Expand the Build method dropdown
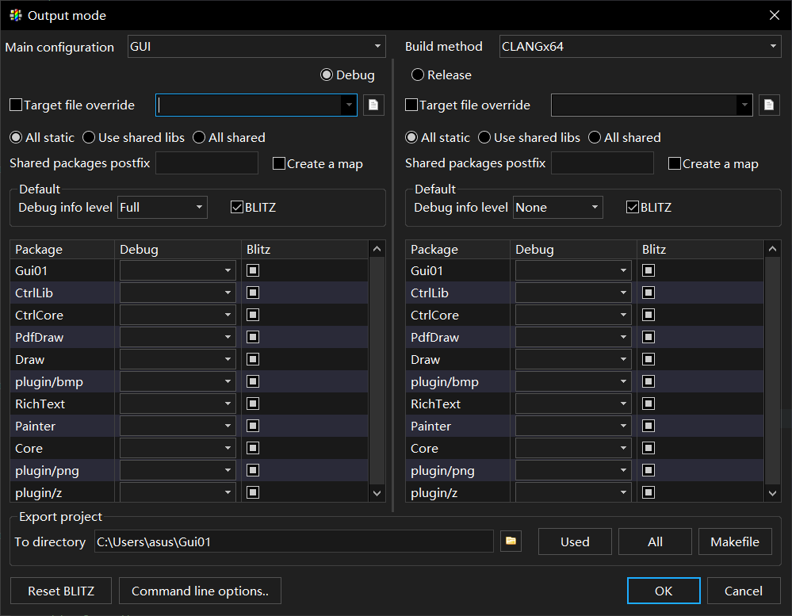This screenshot has width=792, height=616. point(640,47)
